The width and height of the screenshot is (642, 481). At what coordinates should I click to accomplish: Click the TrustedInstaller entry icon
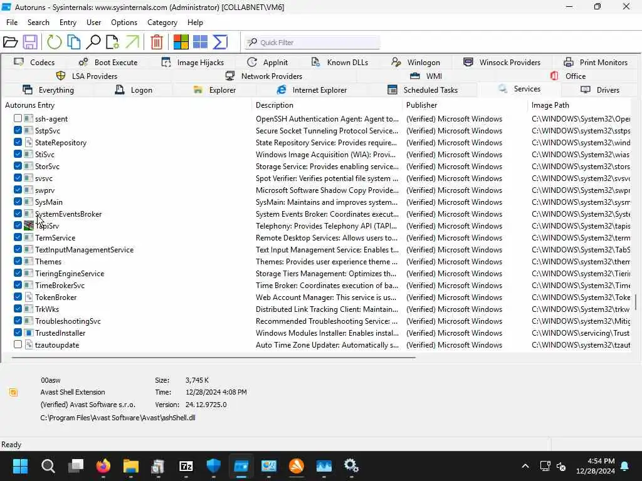(29, 333)
